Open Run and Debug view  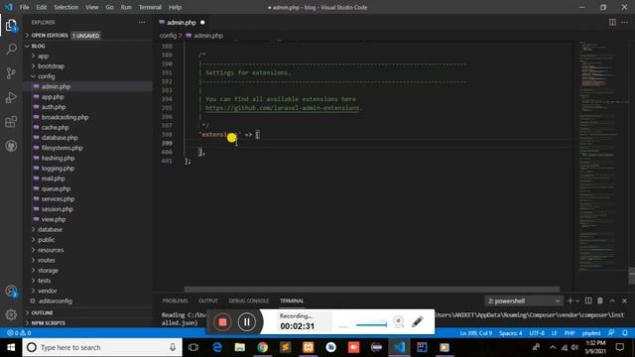11,97
